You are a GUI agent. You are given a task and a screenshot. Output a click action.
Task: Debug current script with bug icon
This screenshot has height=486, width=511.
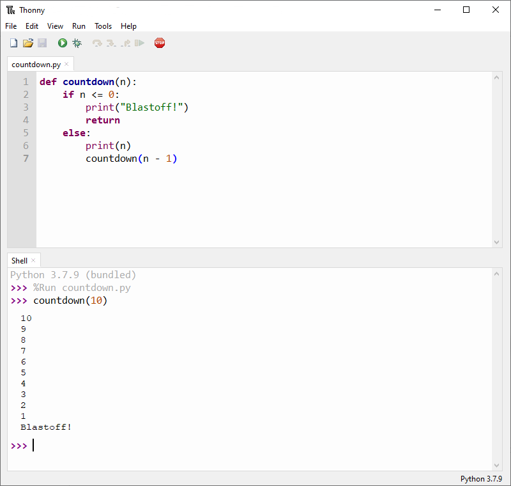click(x=77, y=43)
